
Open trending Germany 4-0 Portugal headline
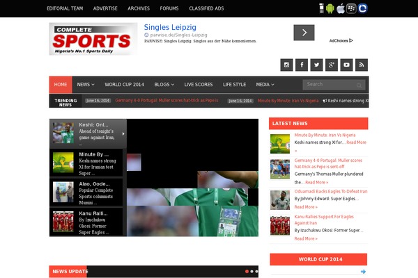tap(167, 101)
